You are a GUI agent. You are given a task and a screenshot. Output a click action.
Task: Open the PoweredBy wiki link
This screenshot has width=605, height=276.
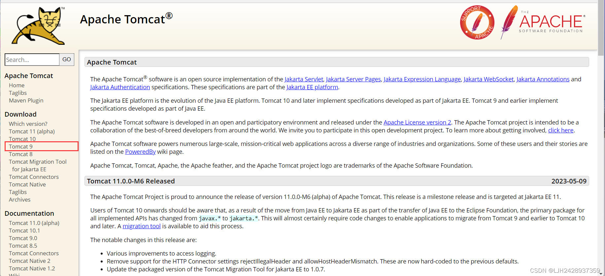click(x=140, y=152)
